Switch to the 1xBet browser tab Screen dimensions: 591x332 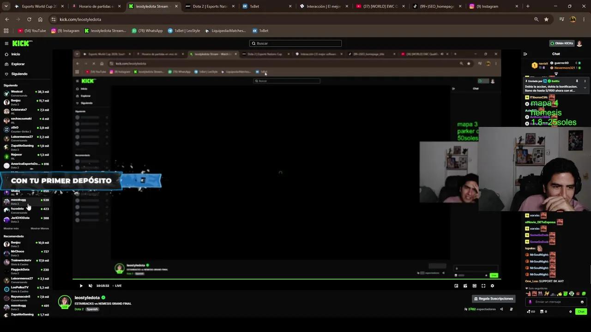pos(266,6)
